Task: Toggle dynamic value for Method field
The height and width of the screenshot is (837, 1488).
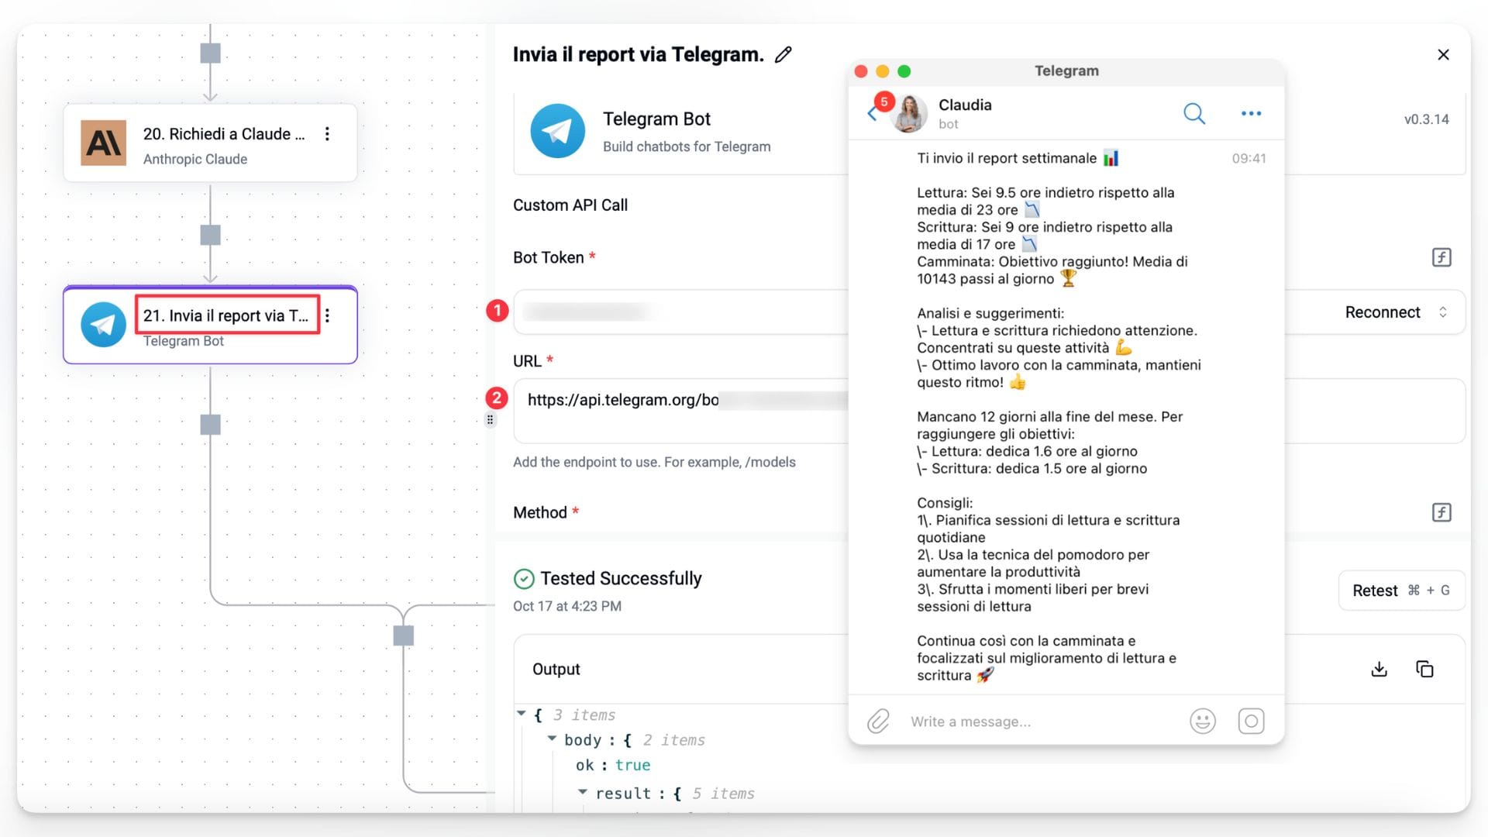Action: tap(1441, 512)
